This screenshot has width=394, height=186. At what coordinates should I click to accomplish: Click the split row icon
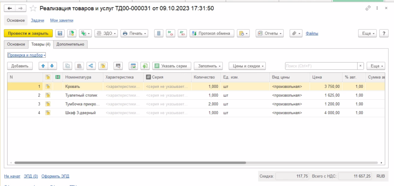pos(91,66)
